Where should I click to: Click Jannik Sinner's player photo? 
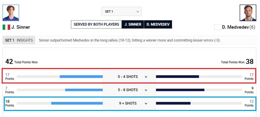coord(11,13)
